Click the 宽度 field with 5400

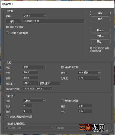[x=30, y=72]
